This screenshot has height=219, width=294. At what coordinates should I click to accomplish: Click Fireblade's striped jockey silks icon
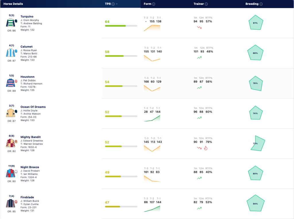point(11,203)
